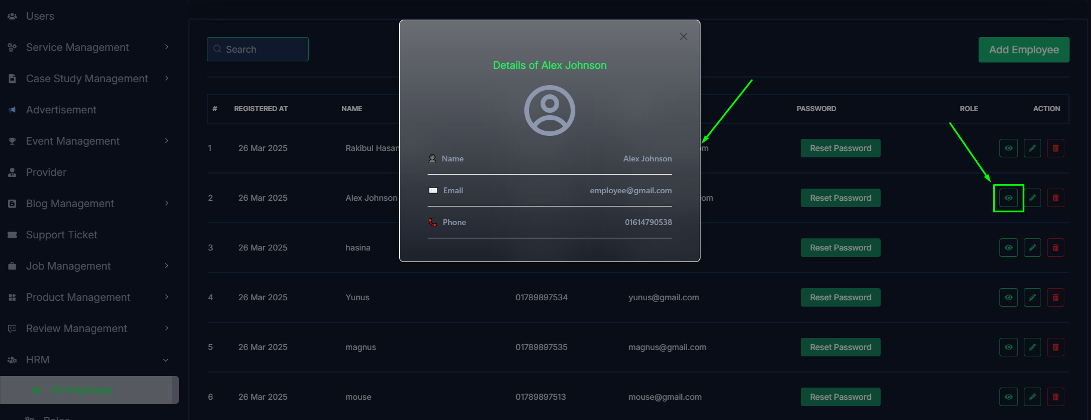Image resolution: width=1091 pixels, height=420 pixels.
Task: Click the profile avatar in details popup
Action: pos(549,110)
